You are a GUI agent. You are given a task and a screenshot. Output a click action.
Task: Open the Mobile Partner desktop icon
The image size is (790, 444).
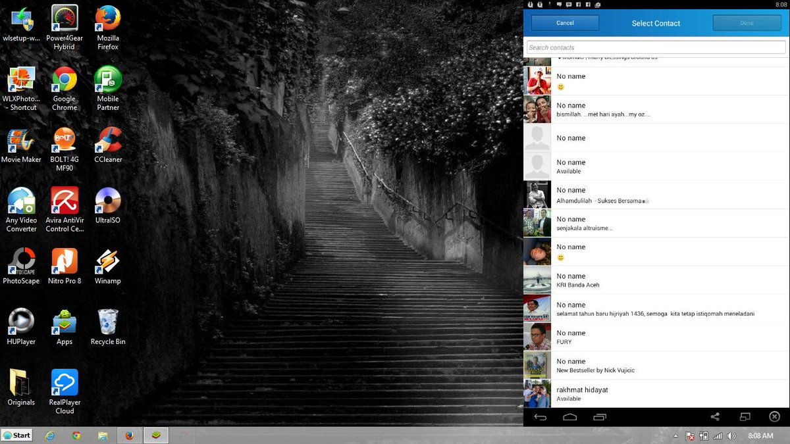(x=108, y=88)
